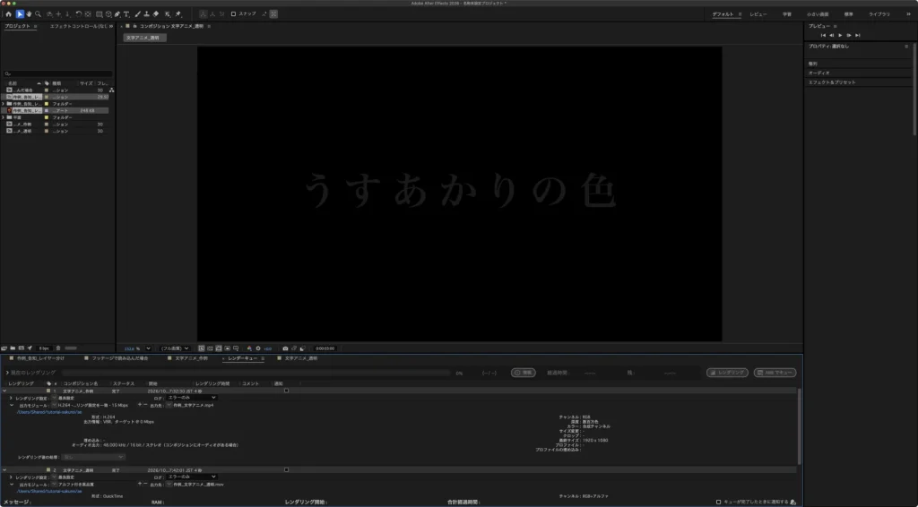Collapse 出力モジュール for render item 1
This screenshot has width=918, height=507.
[x=11, y=405]
